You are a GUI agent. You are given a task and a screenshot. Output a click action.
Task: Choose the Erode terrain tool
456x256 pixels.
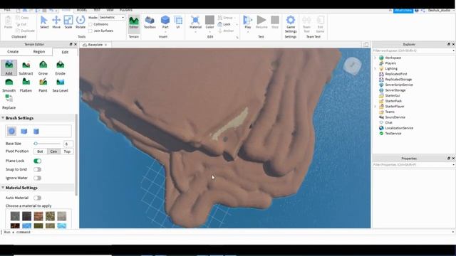[60, 68]
